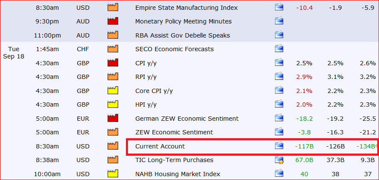This screenshot has width=379, height=180.
Task: Click red high-impact icon for CPI y/y
Action: 113,63
